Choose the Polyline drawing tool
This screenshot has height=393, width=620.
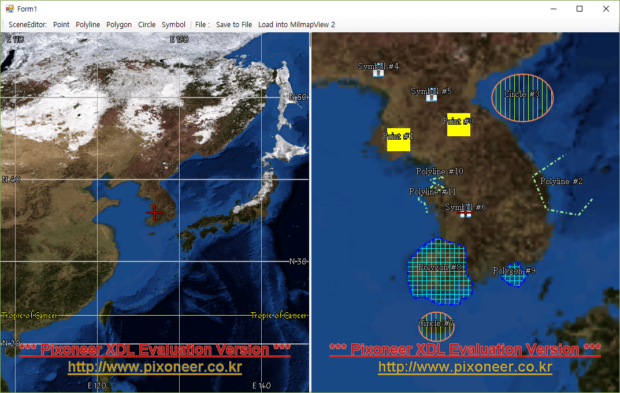[x=88, y=24]
